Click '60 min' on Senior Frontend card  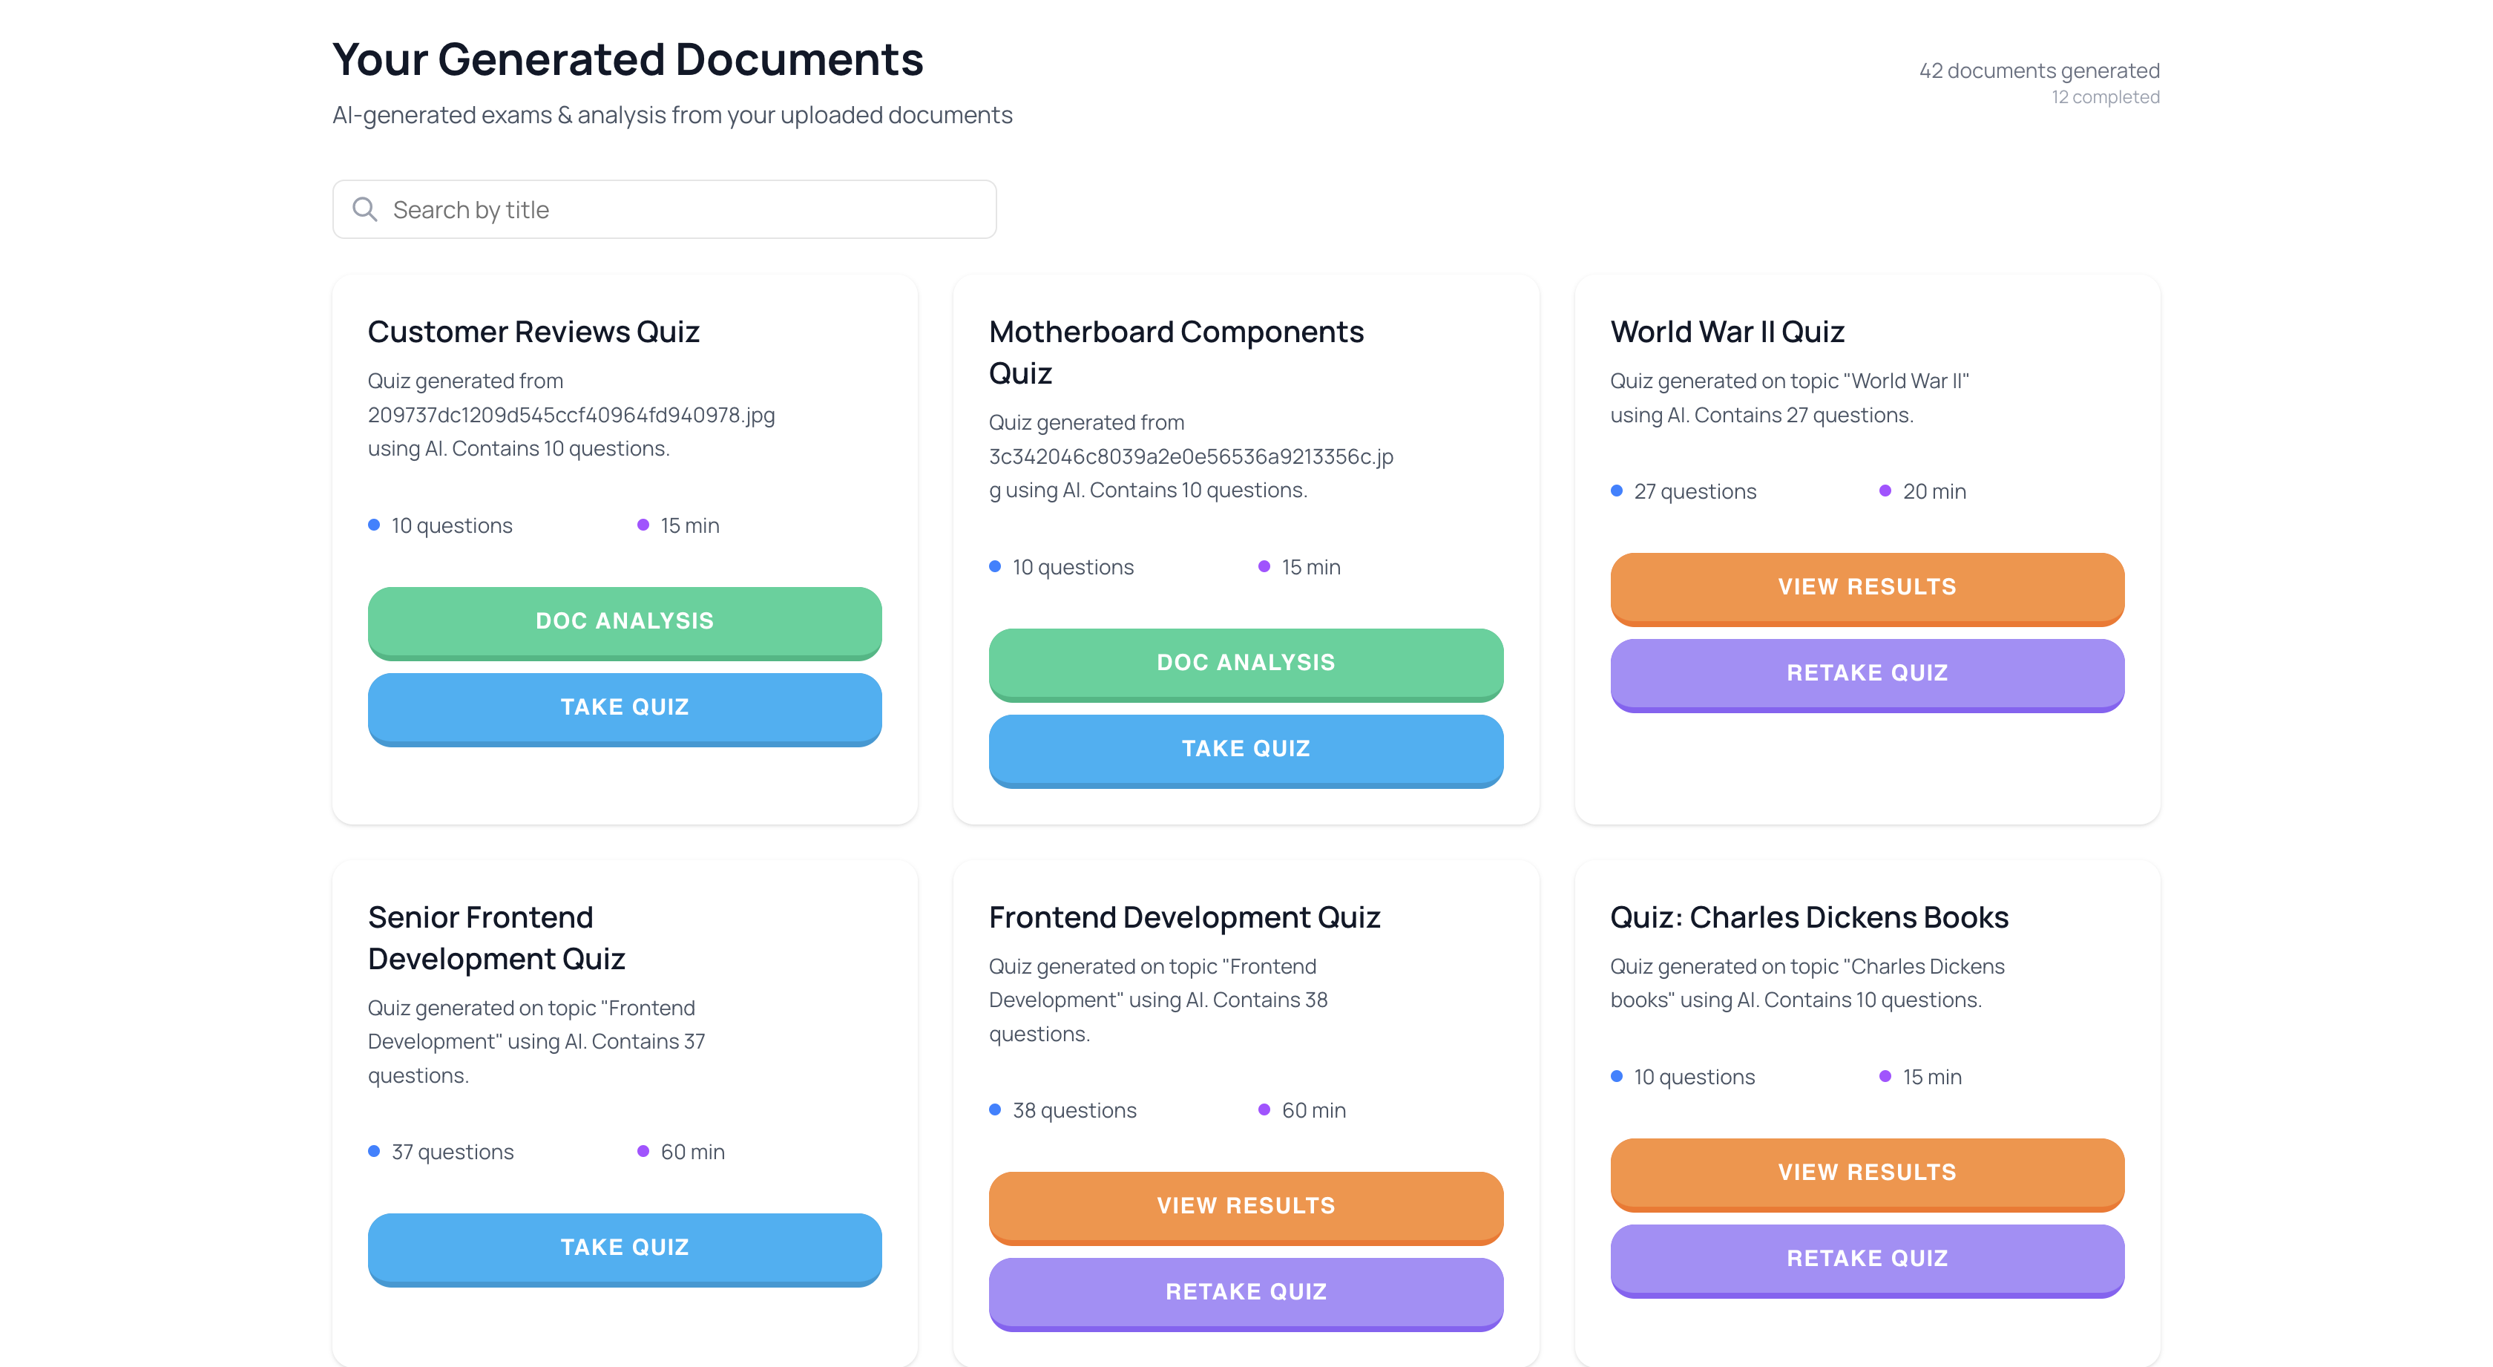coord(692,1152)
